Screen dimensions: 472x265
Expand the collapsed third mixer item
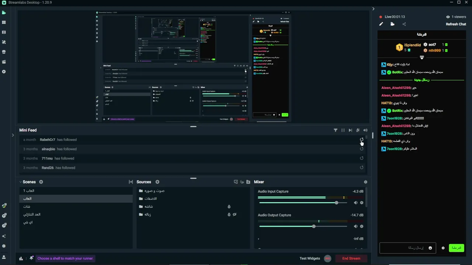258,239
